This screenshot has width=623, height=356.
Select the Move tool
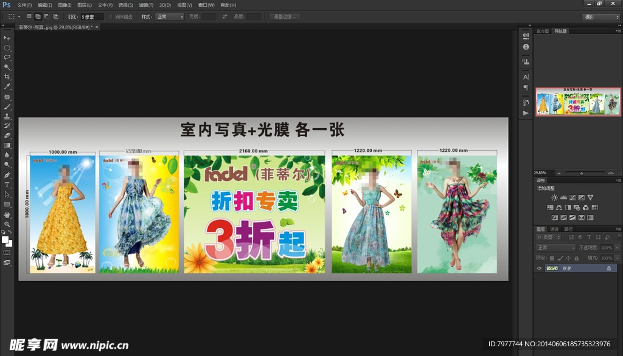click(x=7, y=38)
